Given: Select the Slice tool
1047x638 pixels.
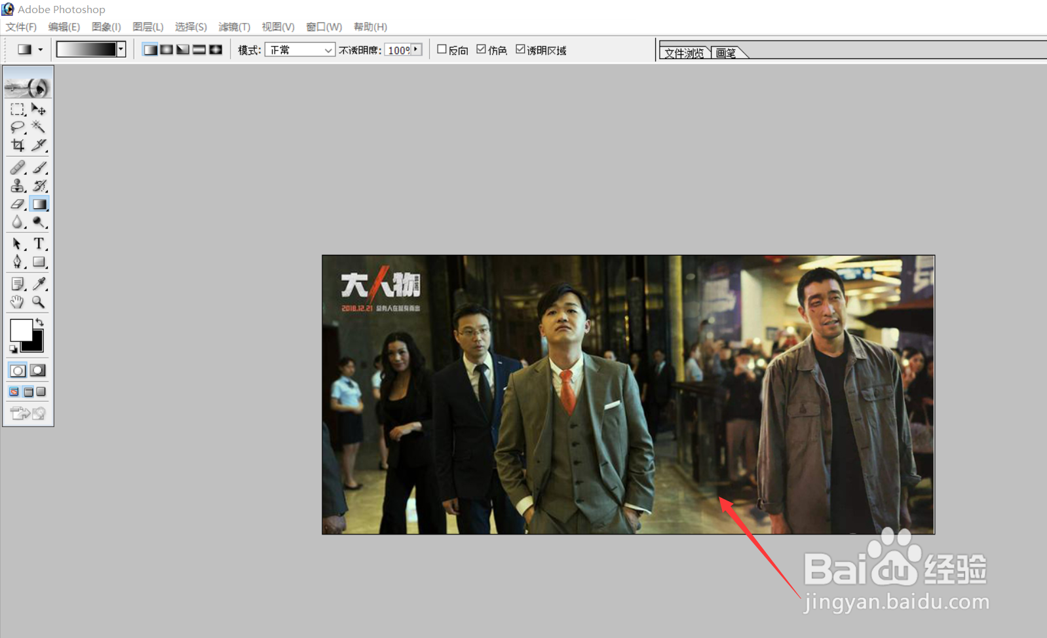Looking at the screenshot, I should 39,145.
